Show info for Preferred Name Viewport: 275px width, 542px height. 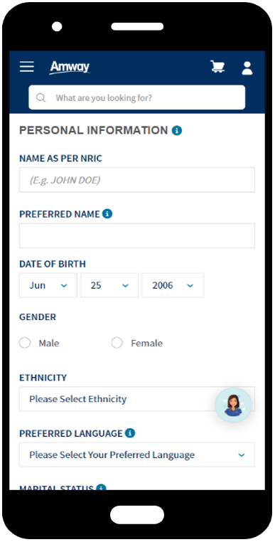107,214
